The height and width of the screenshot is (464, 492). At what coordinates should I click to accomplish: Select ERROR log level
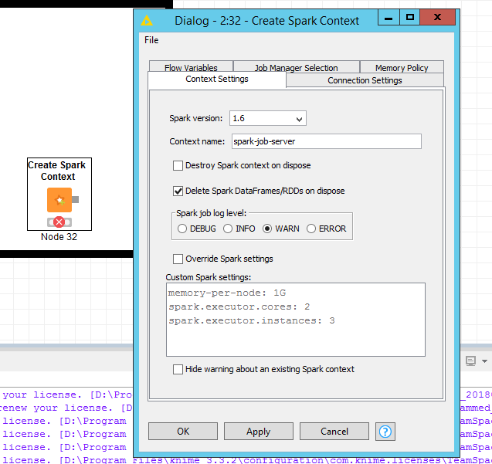[311, 229]
